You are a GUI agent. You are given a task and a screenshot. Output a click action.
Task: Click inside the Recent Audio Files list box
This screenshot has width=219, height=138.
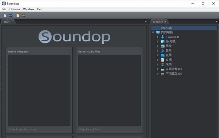[109, 90]
